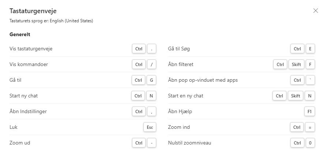Click the backtick key for pop op-vinduet med apps
Screen dimensions: 323x158
310,80
